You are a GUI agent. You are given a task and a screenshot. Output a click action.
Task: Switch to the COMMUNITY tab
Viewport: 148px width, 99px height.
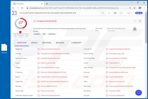pos(76,43)
